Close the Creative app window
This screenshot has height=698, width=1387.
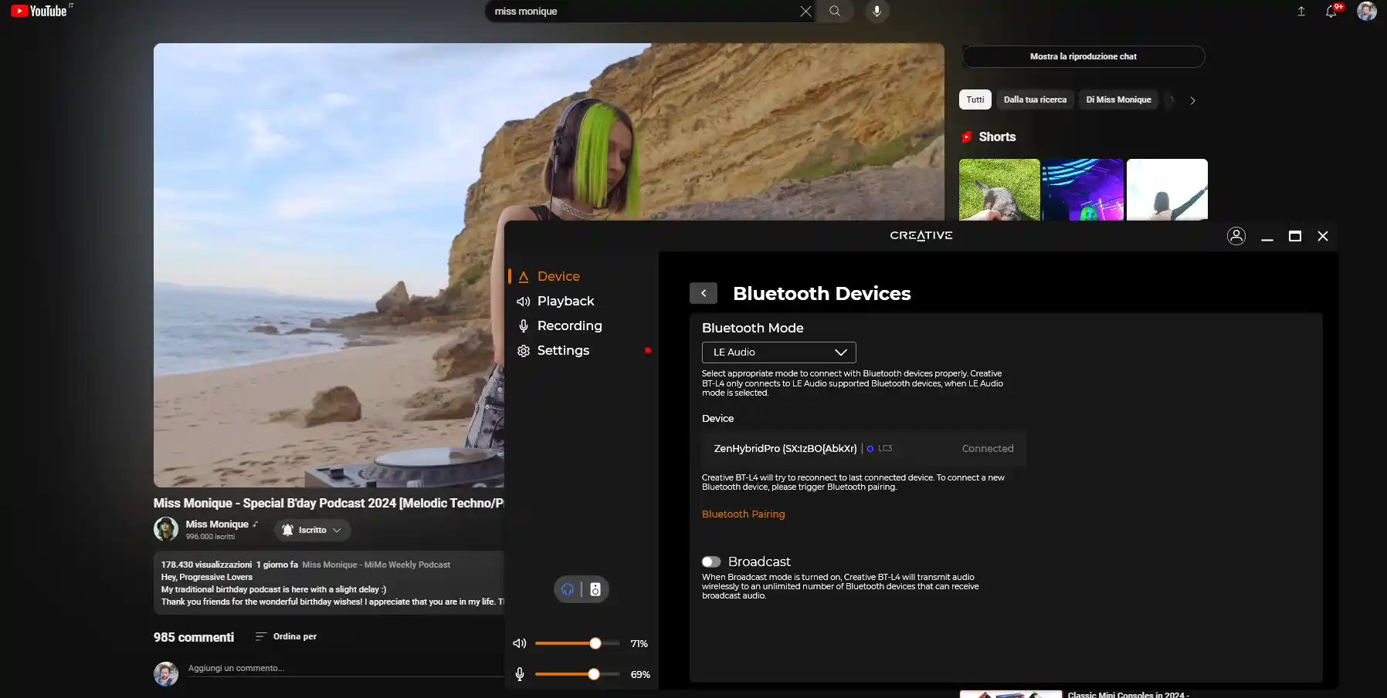tap(1323, 236)
